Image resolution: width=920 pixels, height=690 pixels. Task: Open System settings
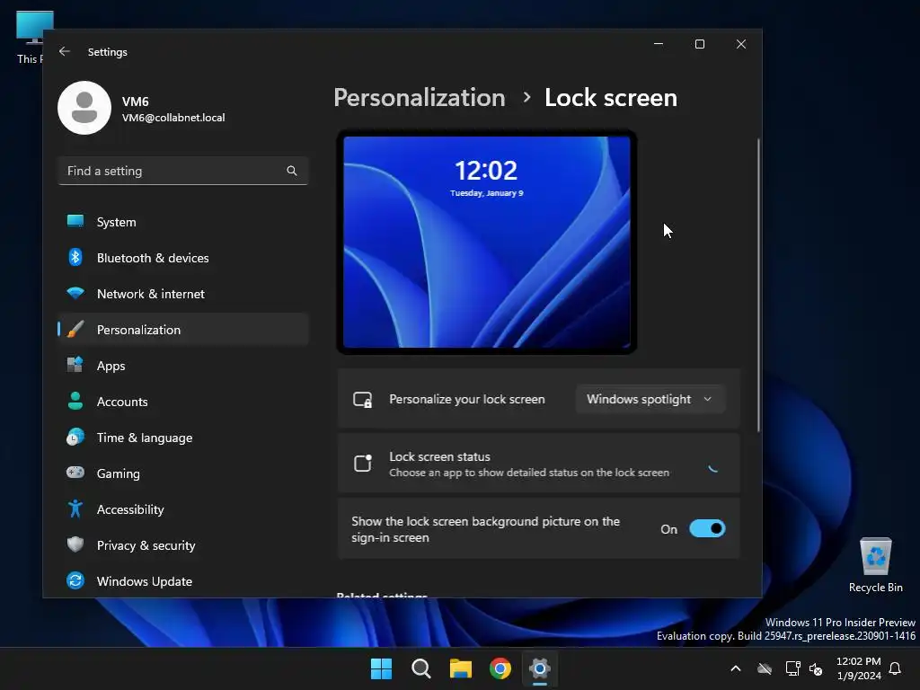pyautogui.click(x=183, y=222)
